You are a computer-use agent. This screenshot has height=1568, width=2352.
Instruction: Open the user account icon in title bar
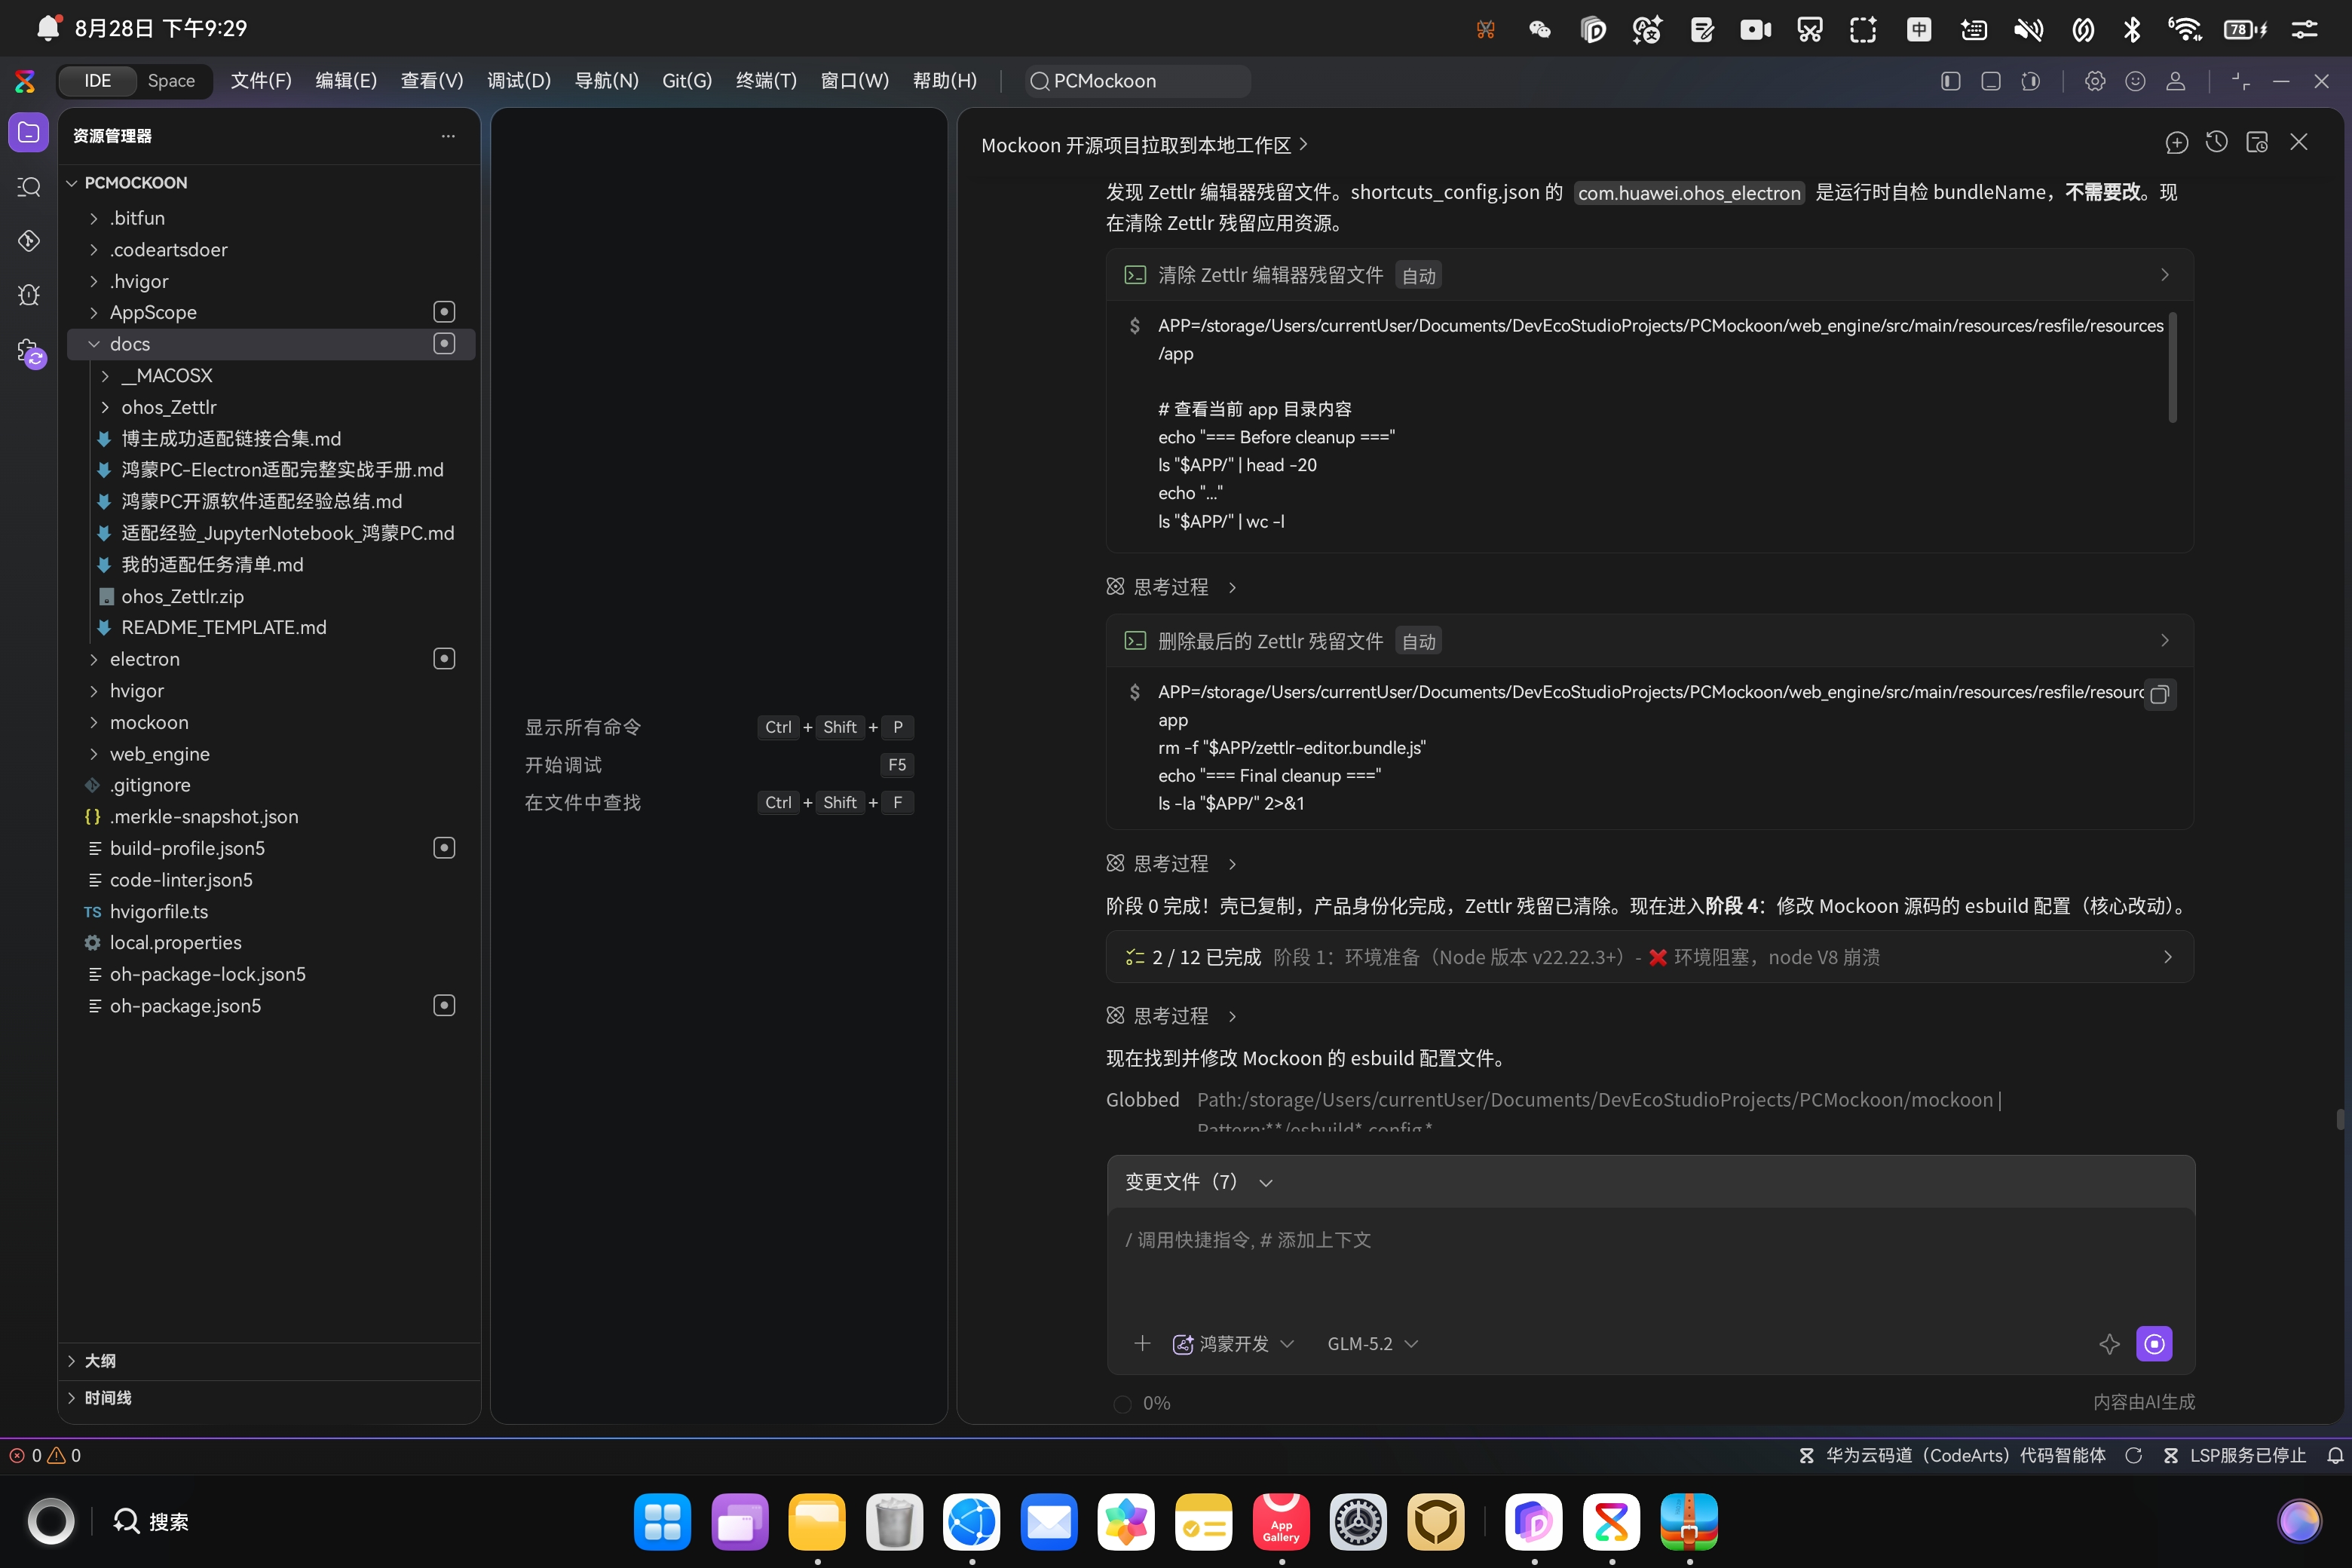click(2175, 81)
